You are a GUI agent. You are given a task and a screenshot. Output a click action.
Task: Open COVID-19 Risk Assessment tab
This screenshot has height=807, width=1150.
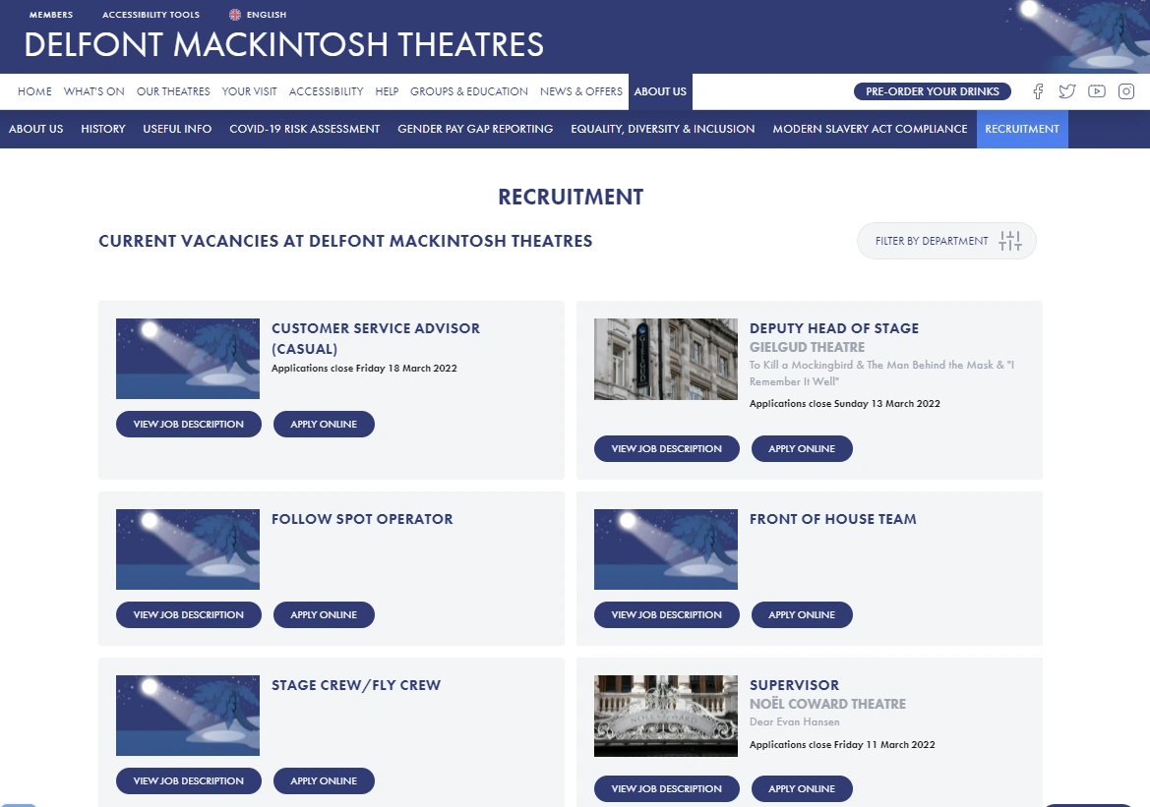304,129
